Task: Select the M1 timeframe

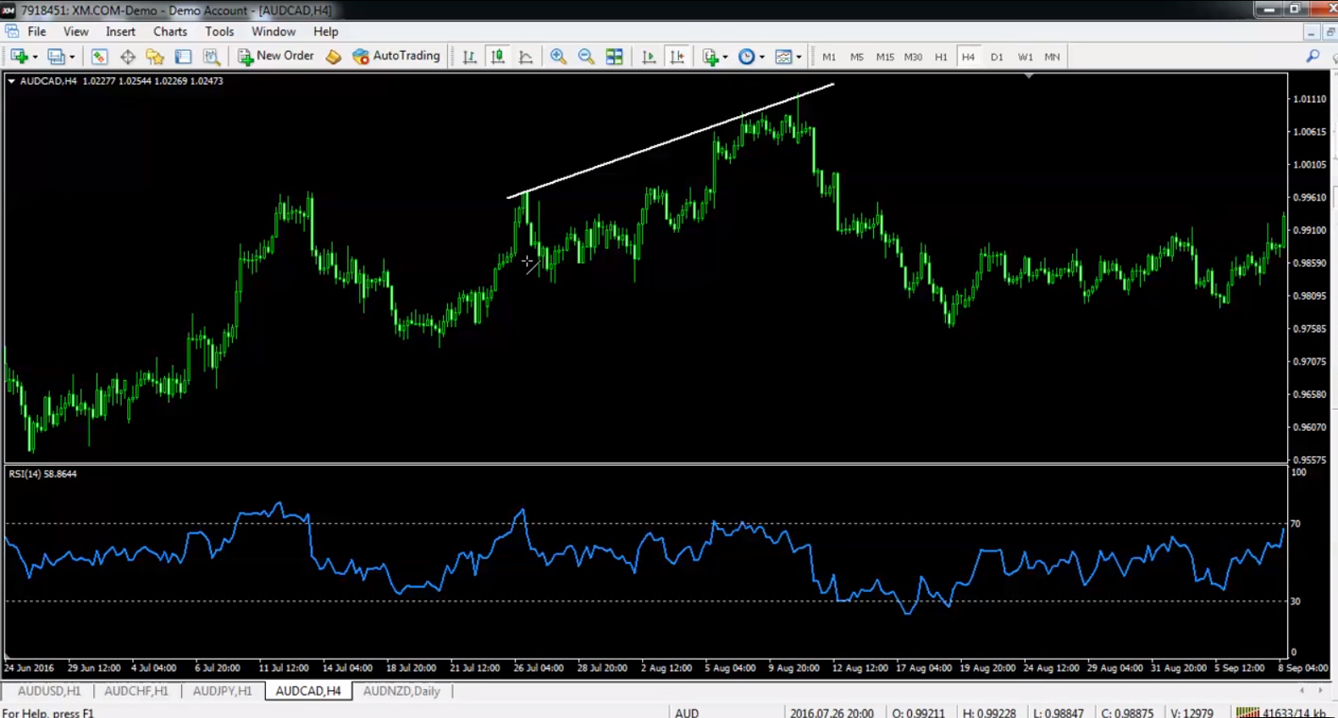Action: point(829,57)
